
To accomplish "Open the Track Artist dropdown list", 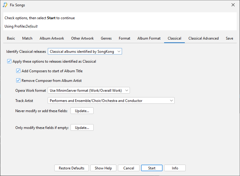I will pyautogui.click(x=111, y=101).
